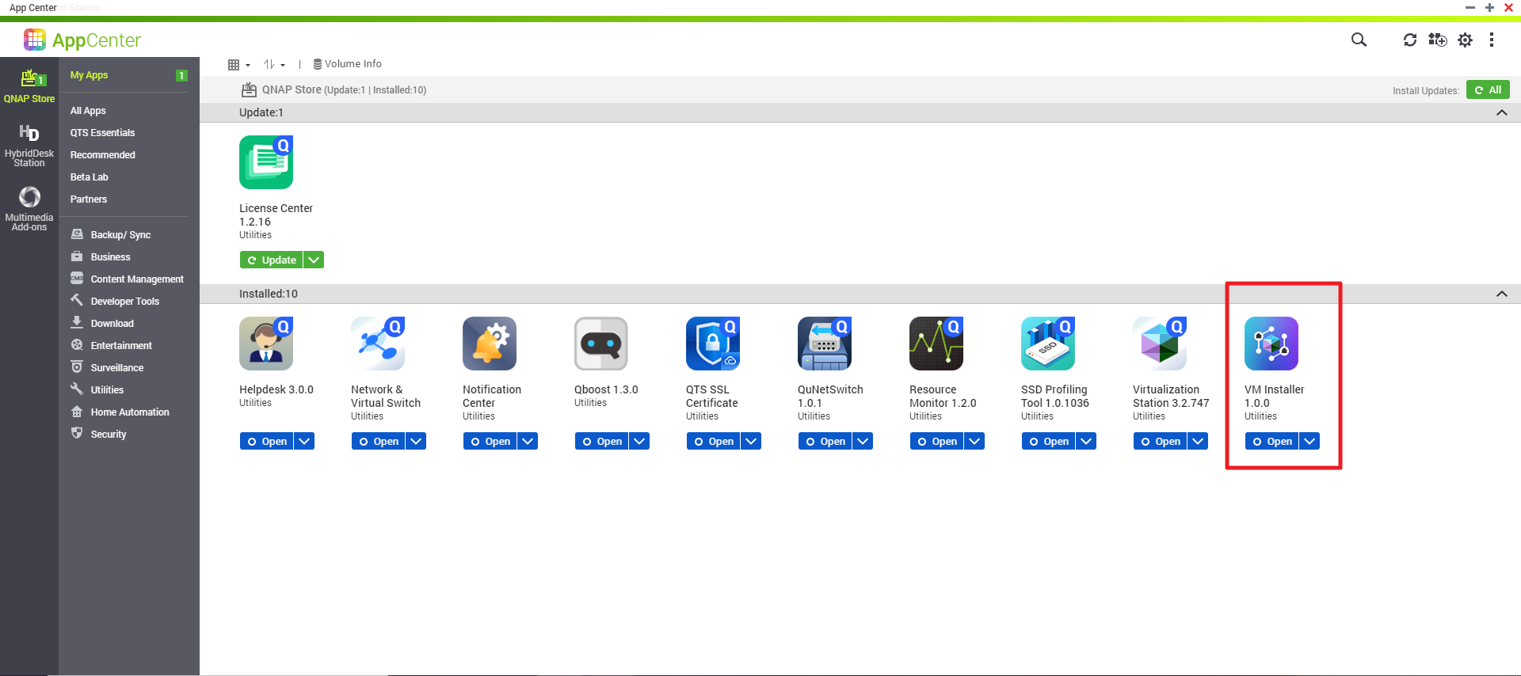Open Volume Info link
This screenshot has height=676, width=1521.
(348, 64)
